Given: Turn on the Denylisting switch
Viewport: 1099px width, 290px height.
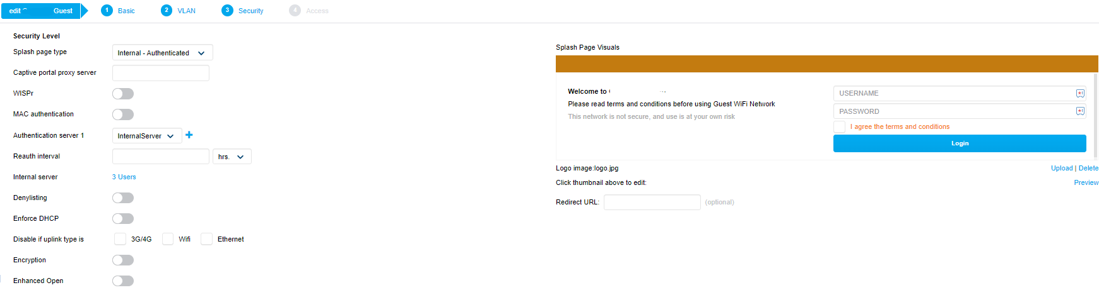Looking at the screenshot, I should coord(123,198).
